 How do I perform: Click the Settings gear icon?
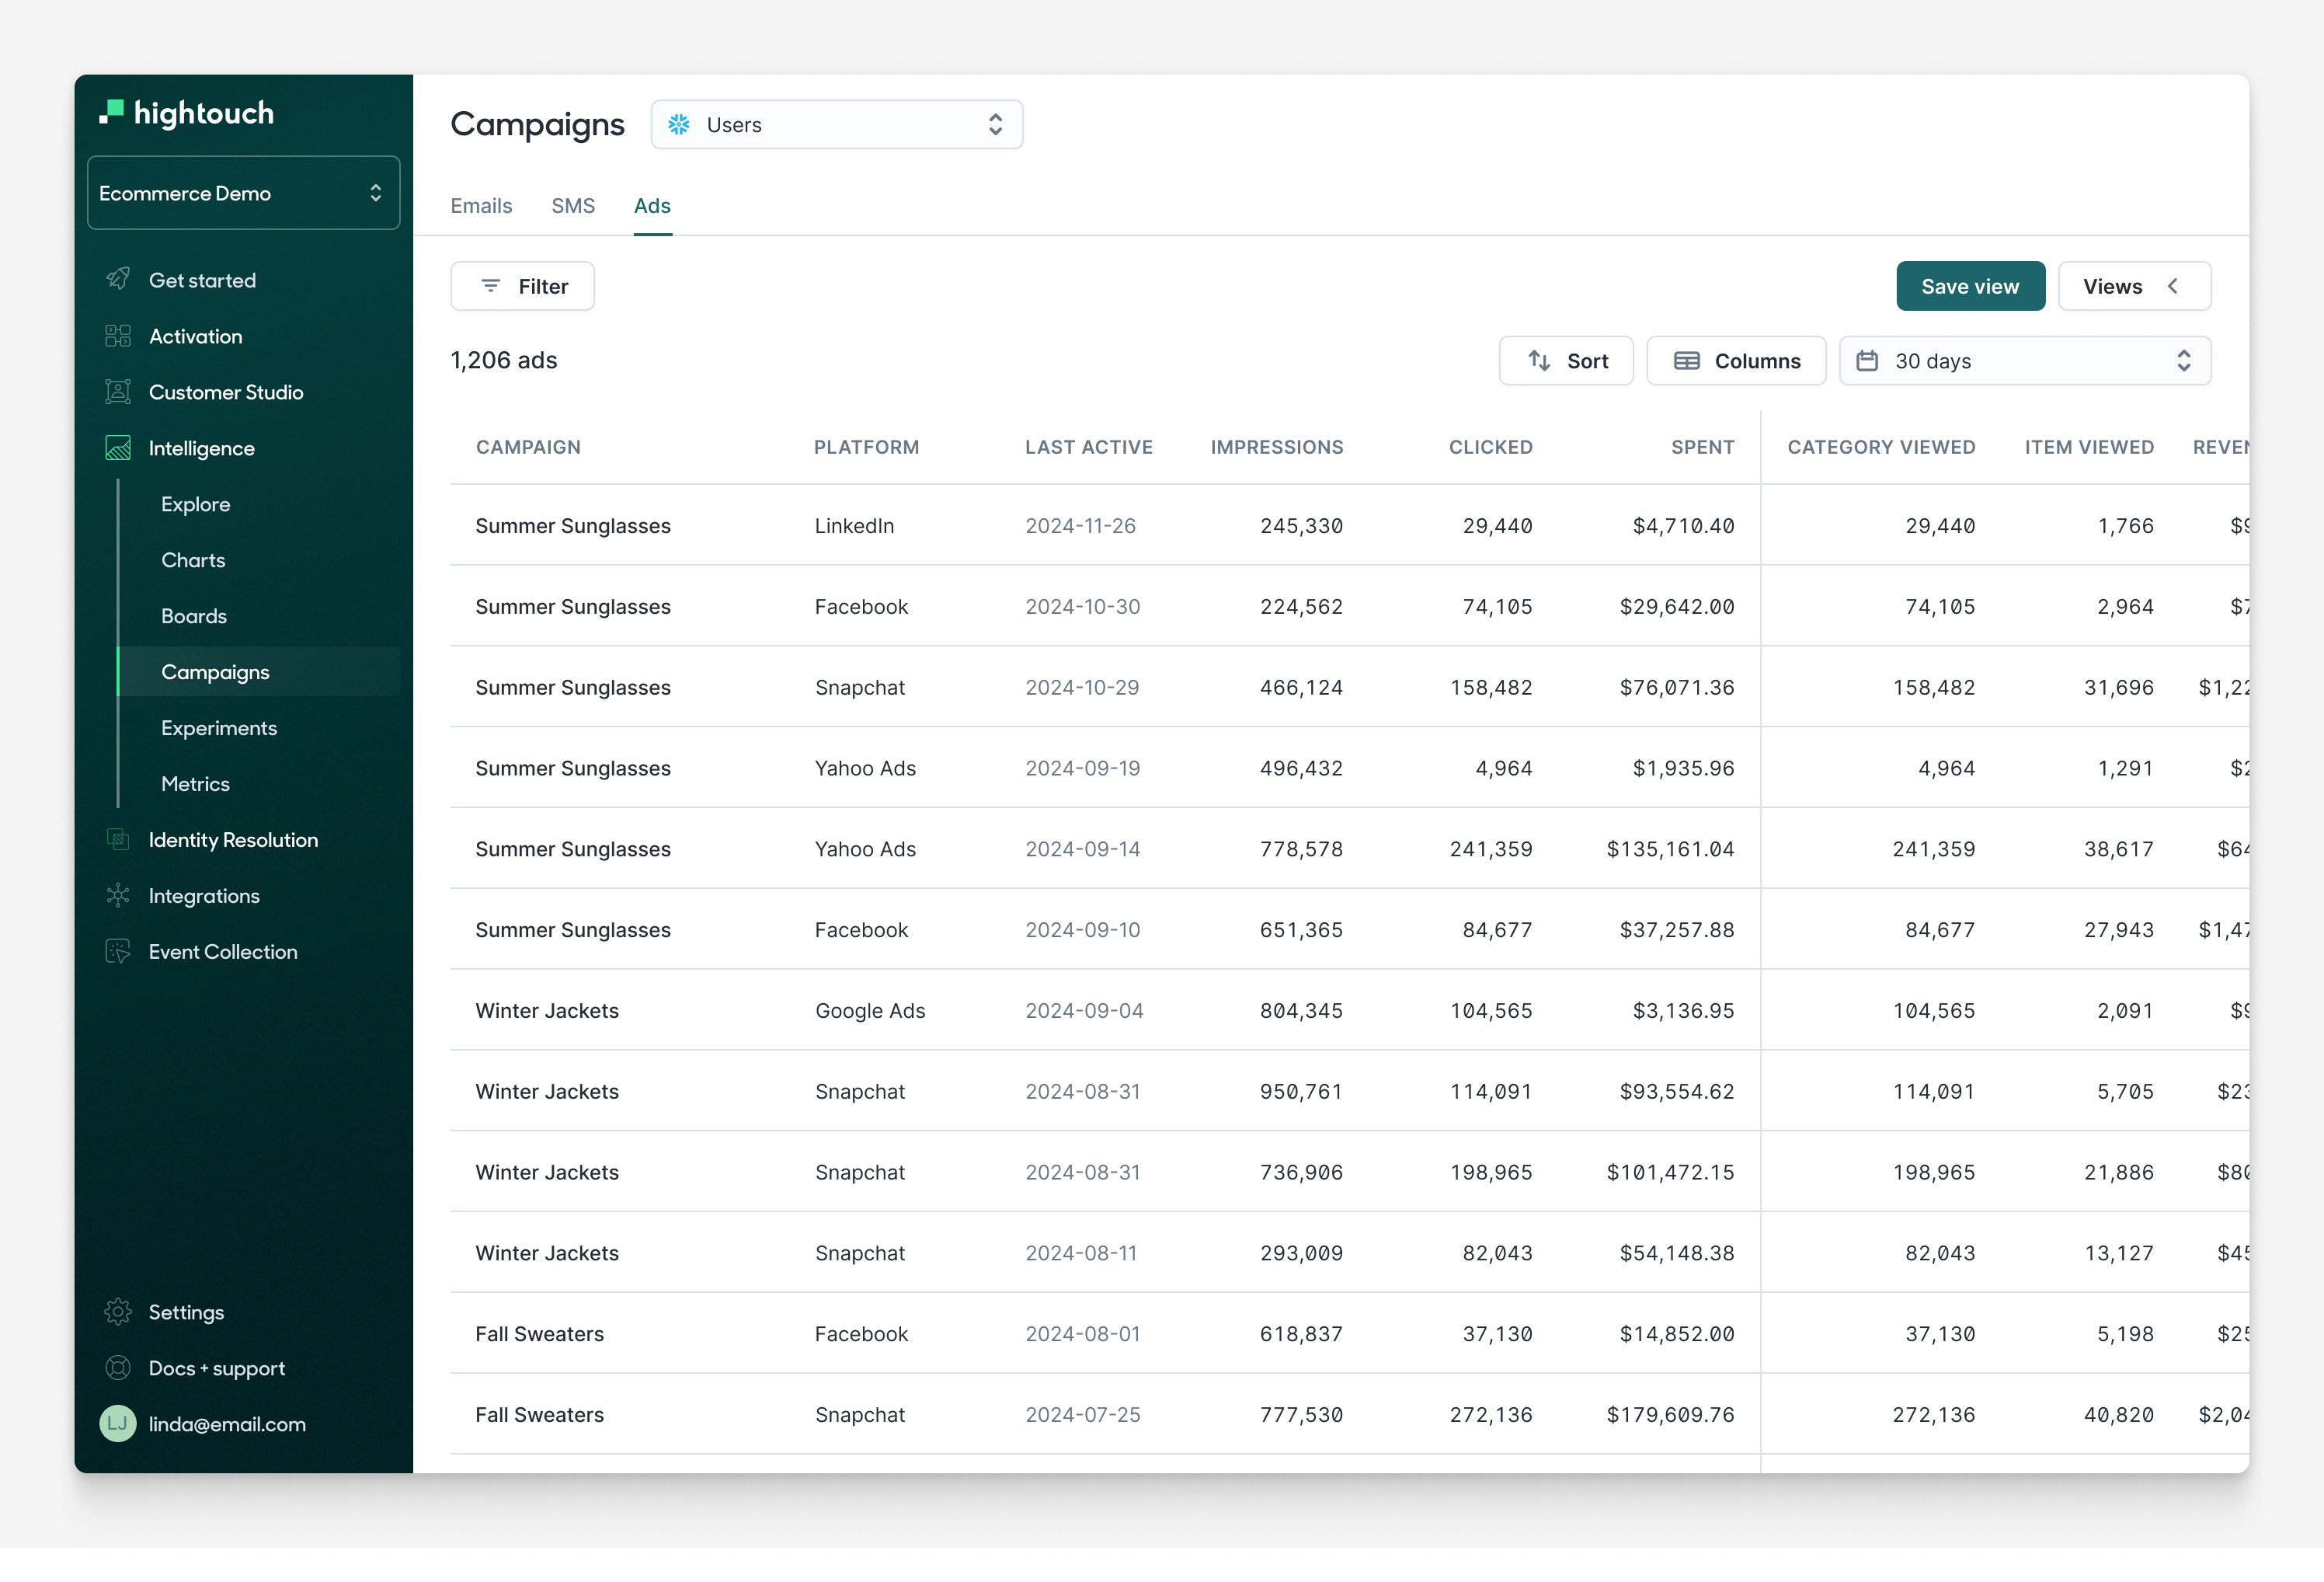pos(118,1312)
